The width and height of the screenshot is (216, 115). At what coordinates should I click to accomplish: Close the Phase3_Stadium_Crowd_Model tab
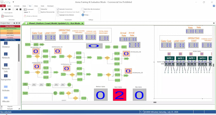coord(82,24)
